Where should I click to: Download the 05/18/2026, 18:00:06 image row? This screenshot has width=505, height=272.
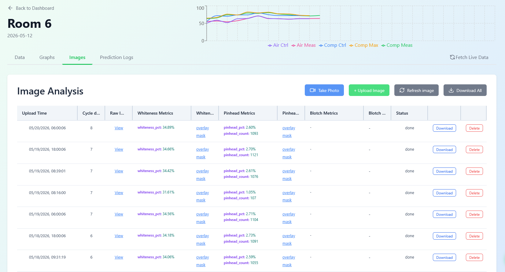click(444, 236)
